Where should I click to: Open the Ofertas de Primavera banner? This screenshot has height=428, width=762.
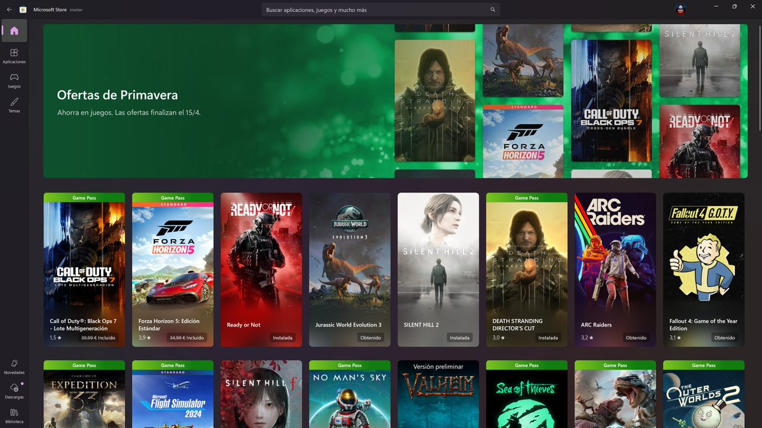click(x=394, y=101)
